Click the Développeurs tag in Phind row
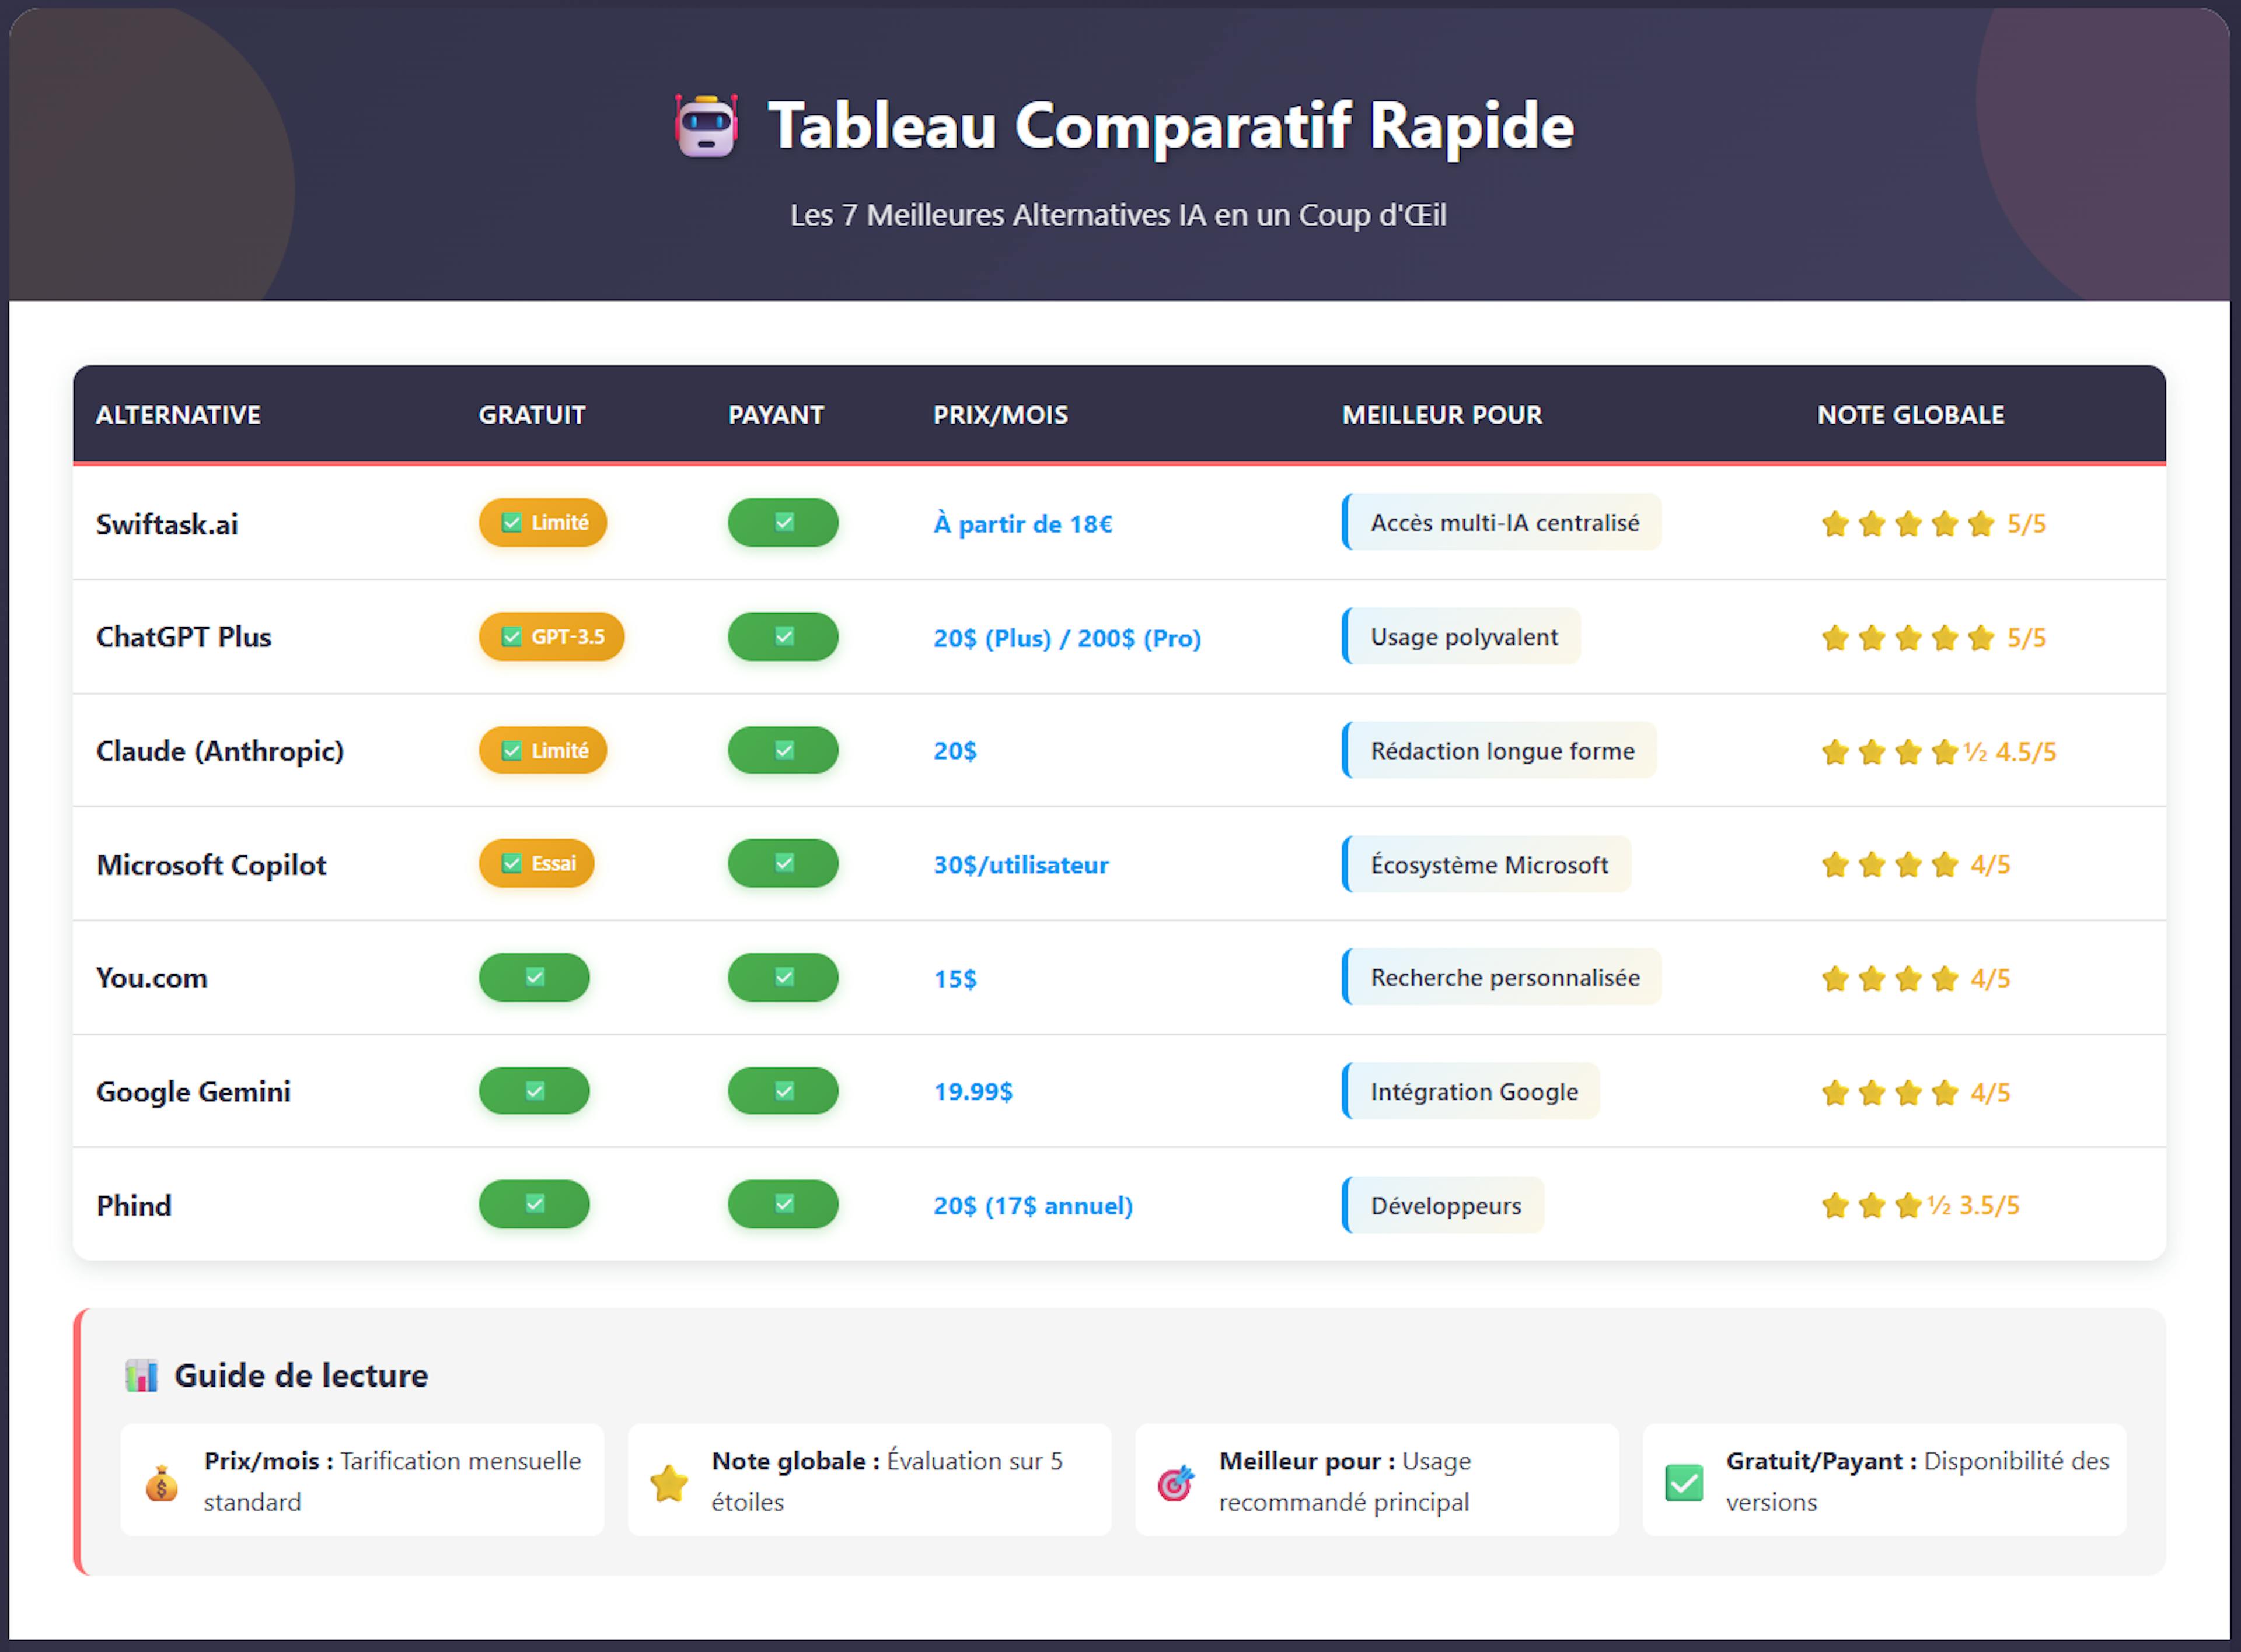Screen dimensions: 2241x1652 (1444, 1206)
